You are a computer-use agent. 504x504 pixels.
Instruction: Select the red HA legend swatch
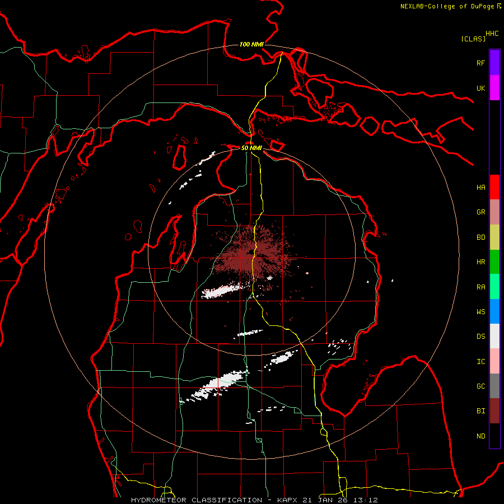[x=494, y=187]
